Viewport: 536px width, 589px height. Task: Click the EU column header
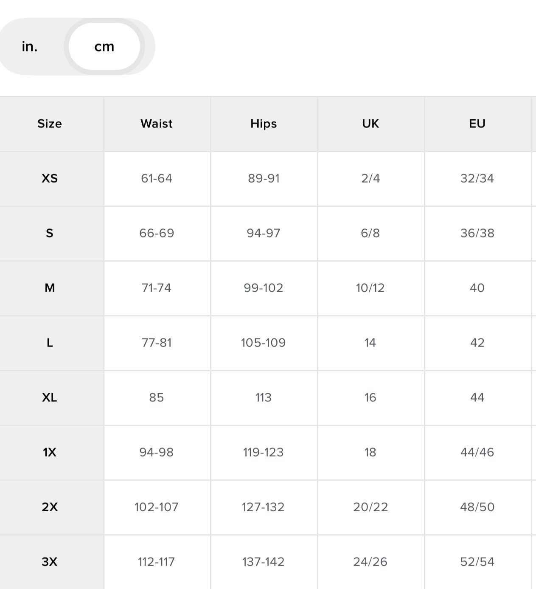(x=477, y=124)
